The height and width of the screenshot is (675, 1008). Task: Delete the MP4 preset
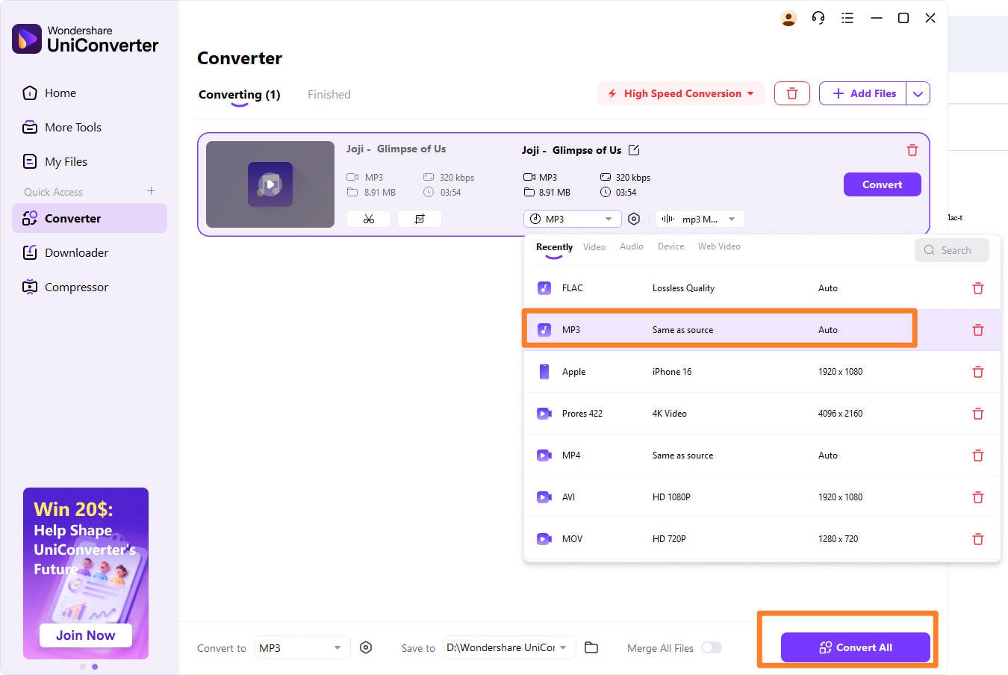coord(978,455)
